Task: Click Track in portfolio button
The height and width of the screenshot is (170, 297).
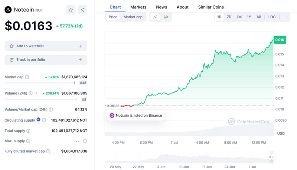Action: click(46, 60)
